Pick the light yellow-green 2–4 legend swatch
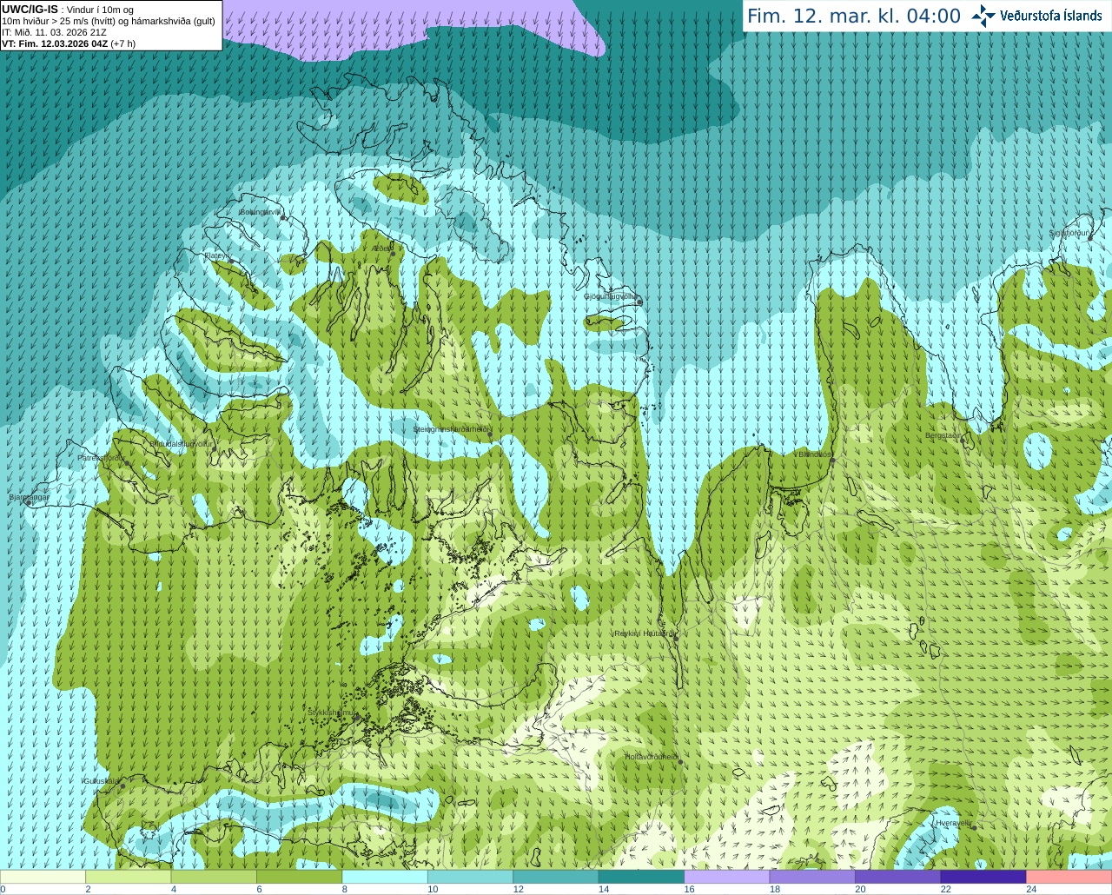1112x895 pixels. pyautogui.click(x=129, y=877)
